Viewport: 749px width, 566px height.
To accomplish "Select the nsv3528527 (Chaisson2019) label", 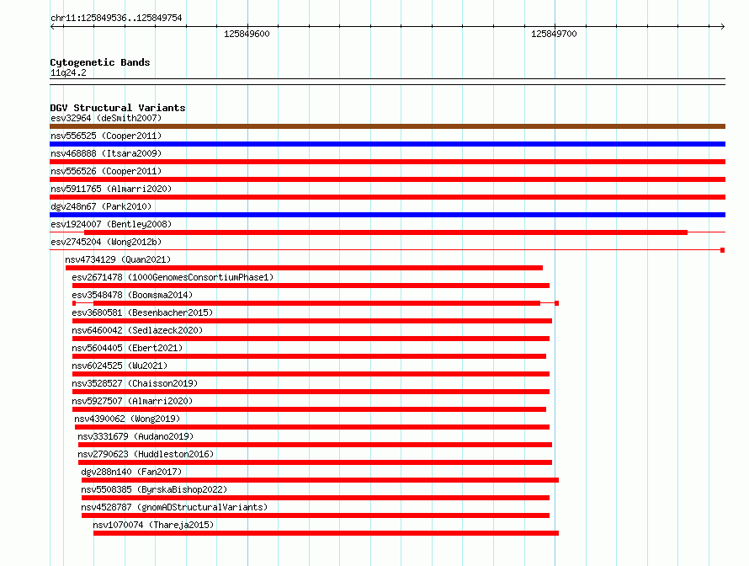I will (135, 383).
